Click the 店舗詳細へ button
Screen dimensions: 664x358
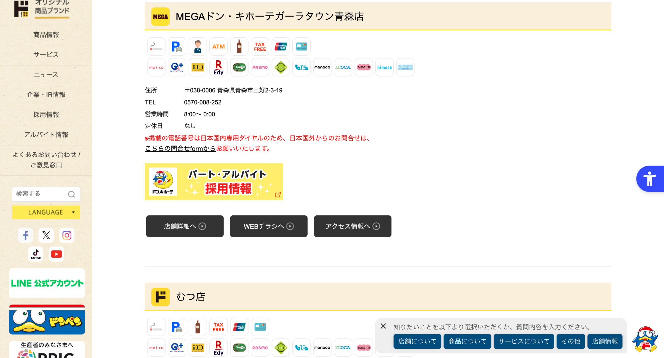tap(185, 226)
